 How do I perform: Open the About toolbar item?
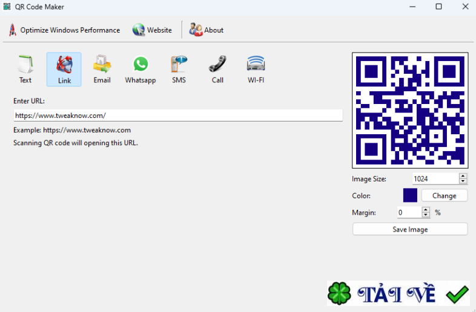point(207,30)
